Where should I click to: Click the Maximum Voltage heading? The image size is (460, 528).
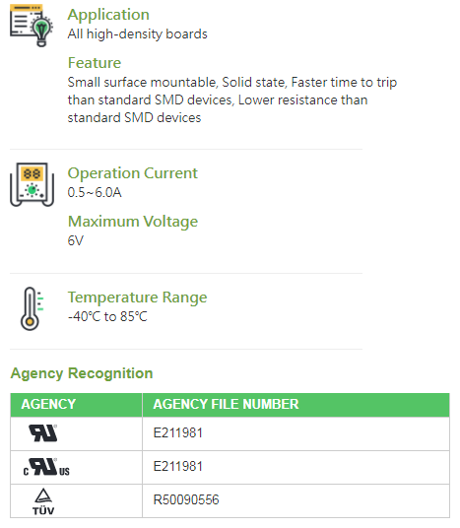(133, 222)
